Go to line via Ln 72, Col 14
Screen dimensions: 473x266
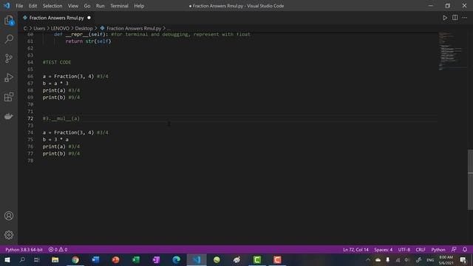coord(355,250)
